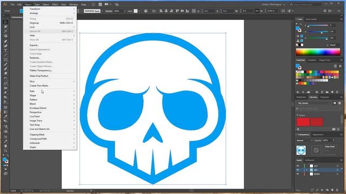This screenshot has height=194, width=346.
Task: Select the Rectangle tool
Action: (x=5, y=60)
